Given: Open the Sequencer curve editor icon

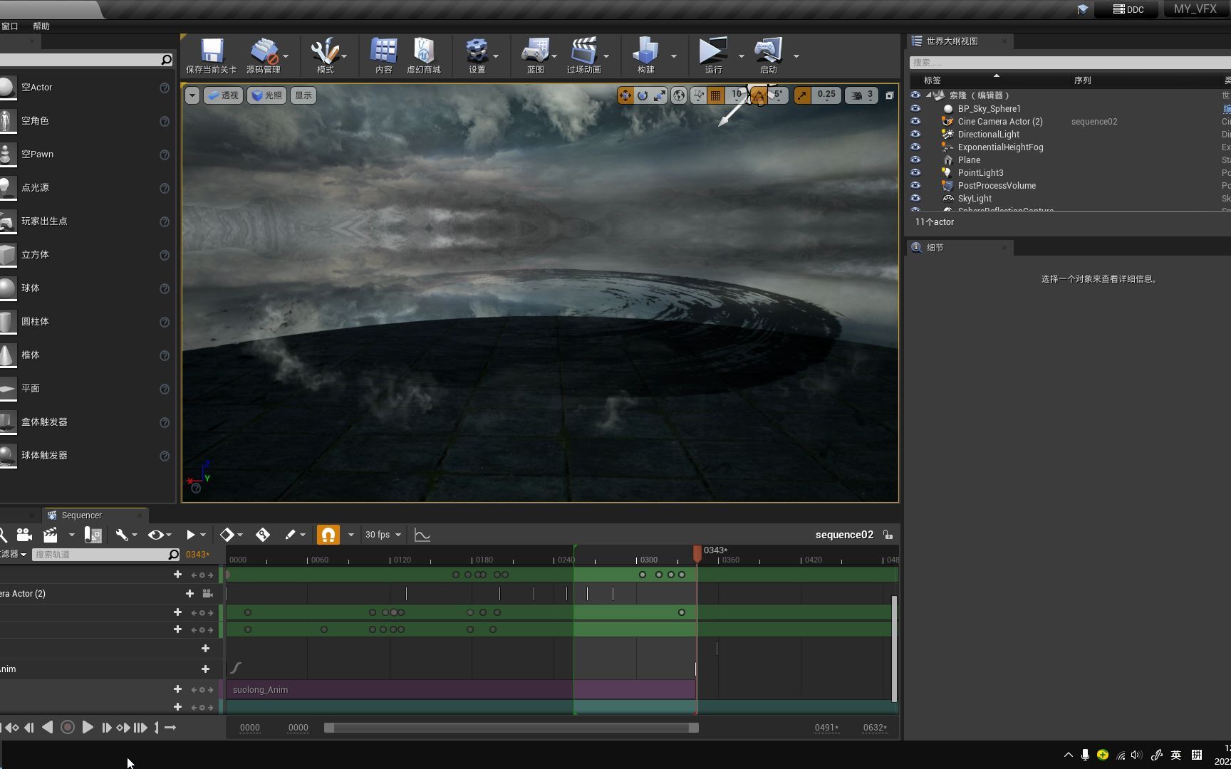Looking at the screenshot, I should [422, 535].
